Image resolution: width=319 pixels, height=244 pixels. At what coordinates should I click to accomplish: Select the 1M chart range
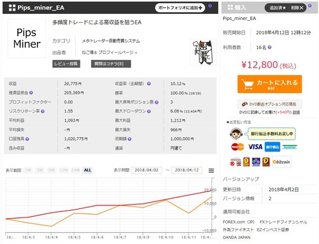pyautogui.click(x=28, y=170)
